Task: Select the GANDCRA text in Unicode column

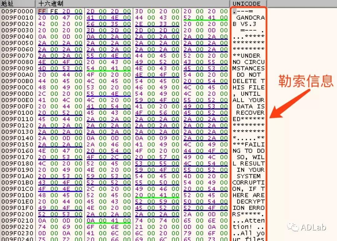Action: click(x=250, y=17)
